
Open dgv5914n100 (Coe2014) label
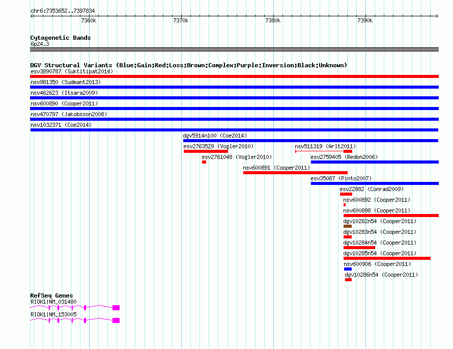coord(215,136)
